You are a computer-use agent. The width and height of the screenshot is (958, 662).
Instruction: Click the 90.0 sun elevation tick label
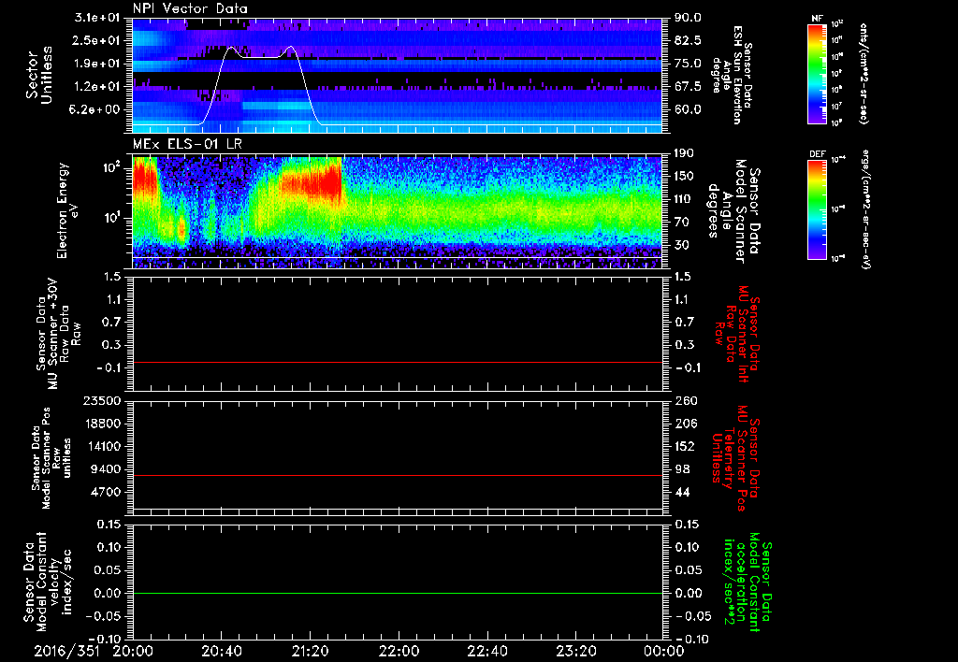click(x=688, y=18)
